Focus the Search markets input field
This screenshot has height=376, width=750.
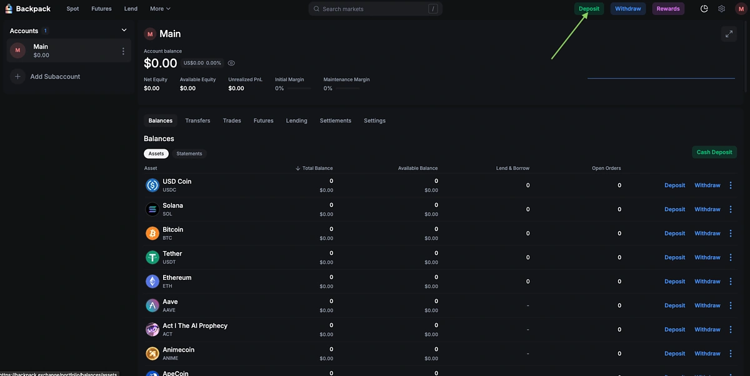[375, 9]
